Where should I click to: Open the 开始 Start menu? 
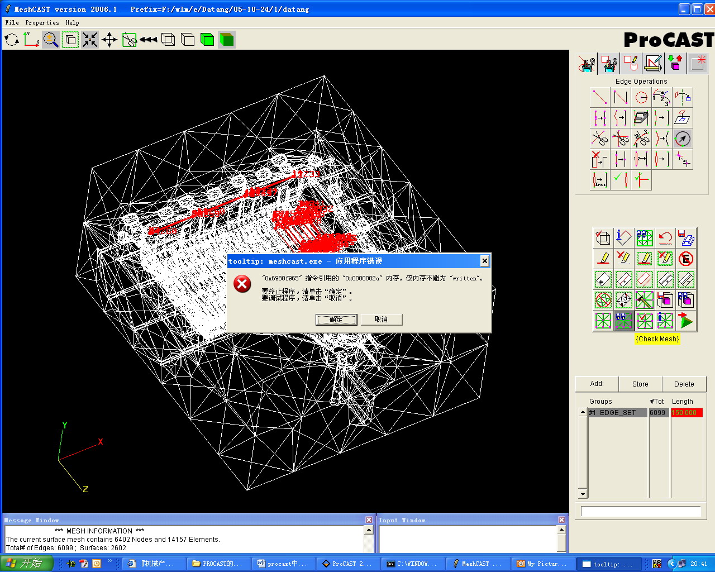tap(26, 564)
